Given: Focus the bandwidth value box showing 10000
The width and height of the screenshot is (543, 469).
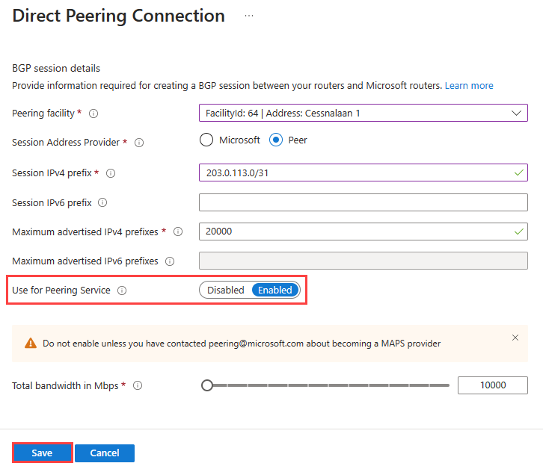Looking at the screenshot, I should click(x=493, y=385).
